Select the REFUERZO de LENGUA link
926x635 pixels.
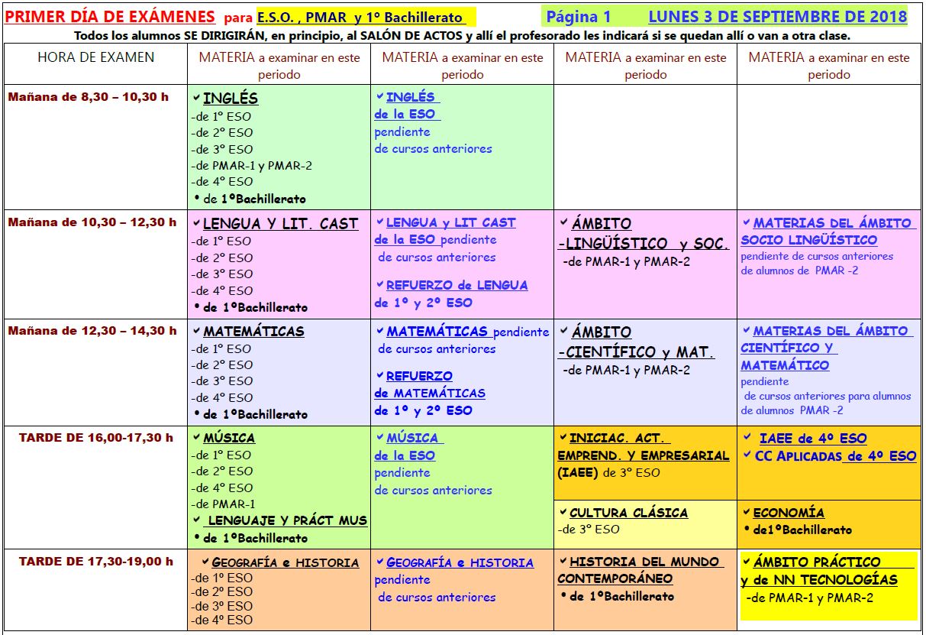point(457,285)
